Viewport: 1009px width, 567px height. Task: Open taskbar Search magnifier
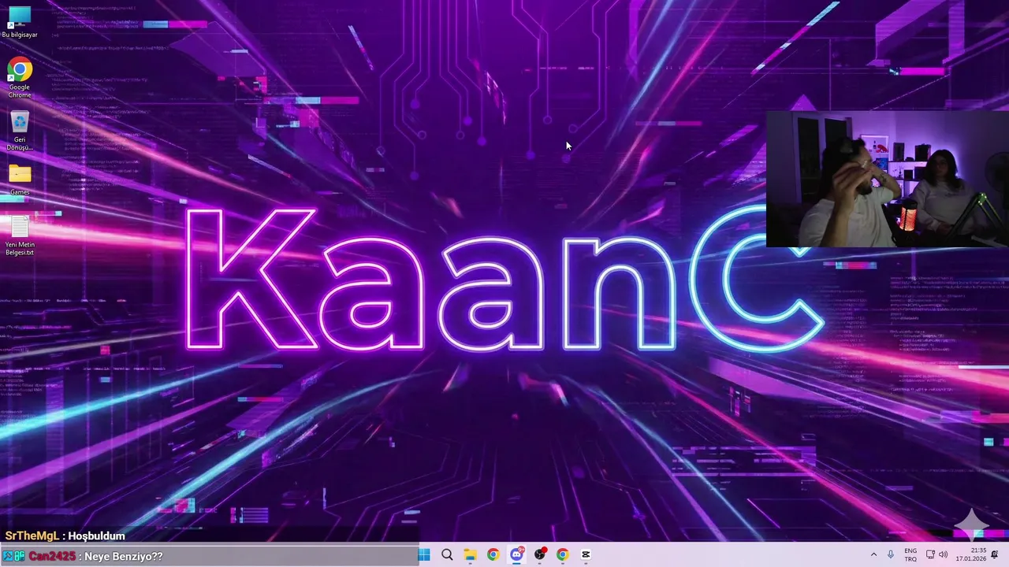click(x=447, y=554)
